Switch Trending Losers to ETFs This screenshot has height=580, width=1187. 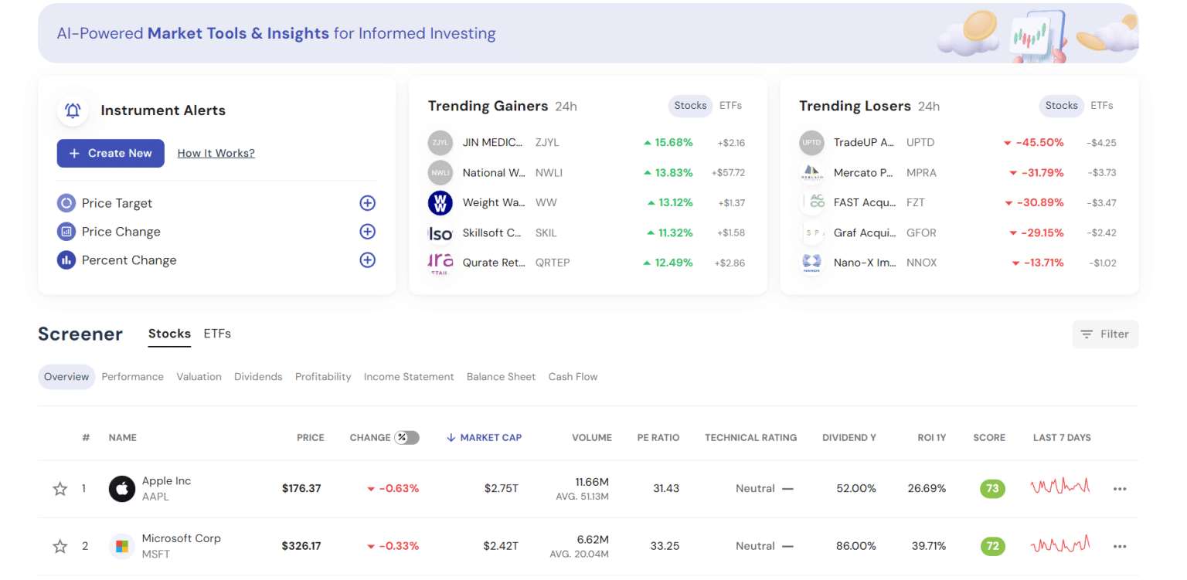coord(1101,106)
